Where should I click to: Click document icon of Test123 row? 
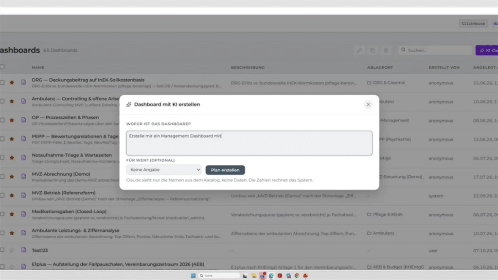coord(23,250)
